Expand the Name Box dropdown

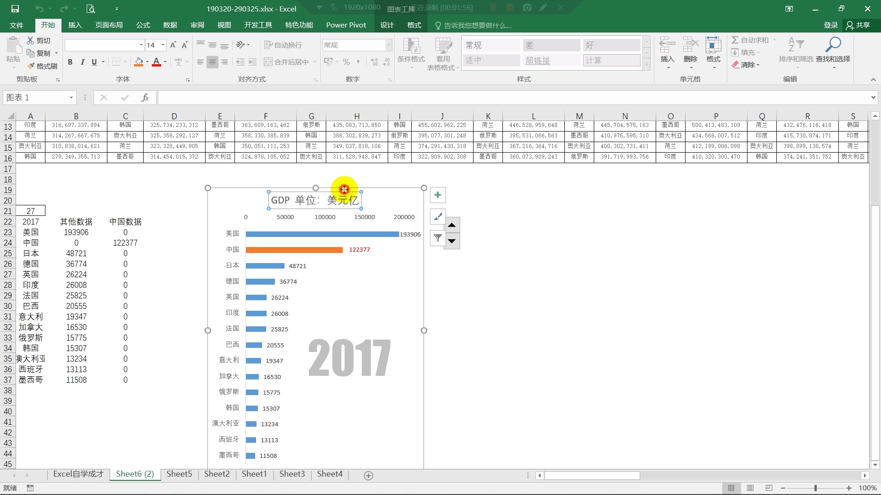(71, 98)
